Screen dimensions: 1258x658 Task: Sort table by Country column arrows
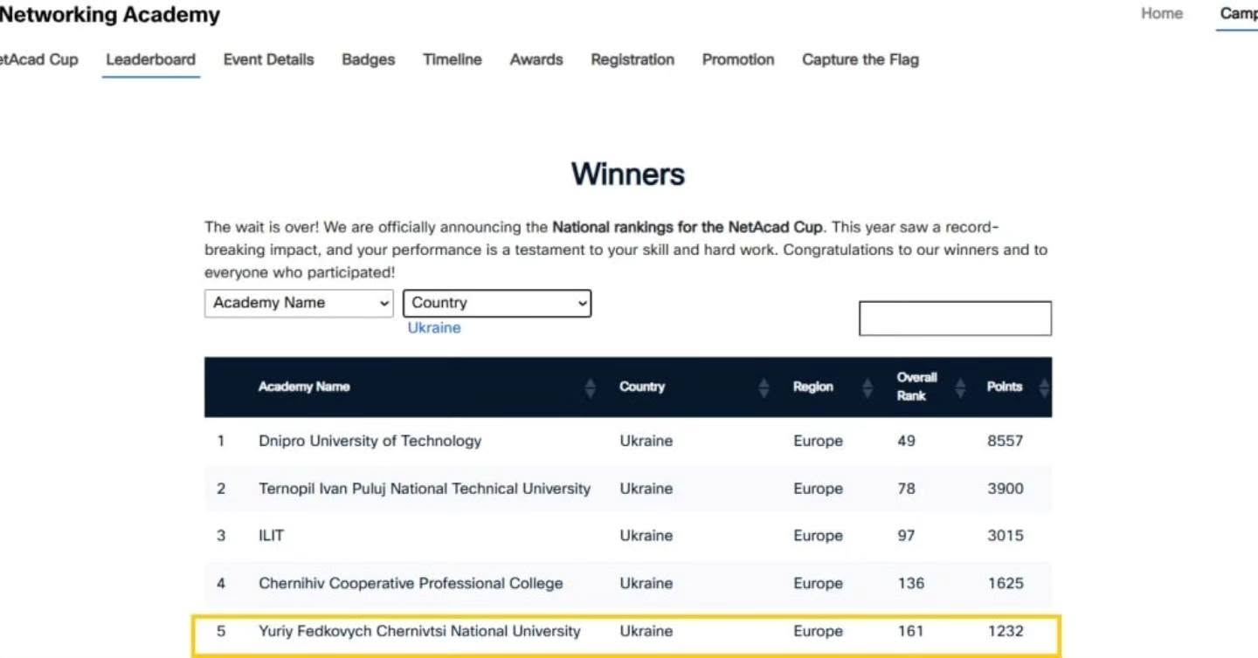pyautogui.click(x=764, y=387)
